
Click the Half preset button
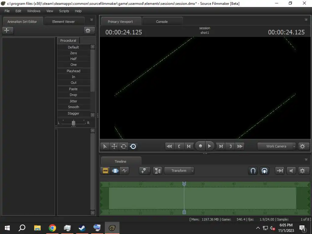point(73,59)
